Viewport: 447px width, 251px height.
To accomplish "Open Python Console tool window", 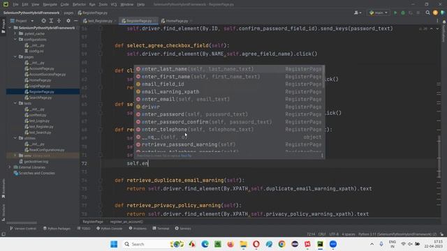I will click(x=110, y=228).
